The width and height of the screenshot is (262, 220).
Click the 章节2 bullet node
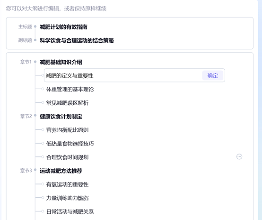(35, 115)
